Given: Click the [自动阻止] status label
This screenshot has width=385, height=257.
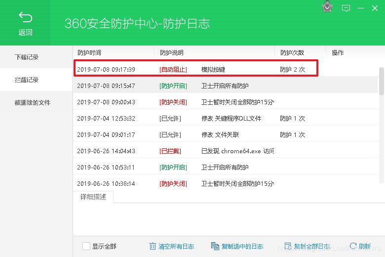Looking at the screenshot, I should [173, 70].
